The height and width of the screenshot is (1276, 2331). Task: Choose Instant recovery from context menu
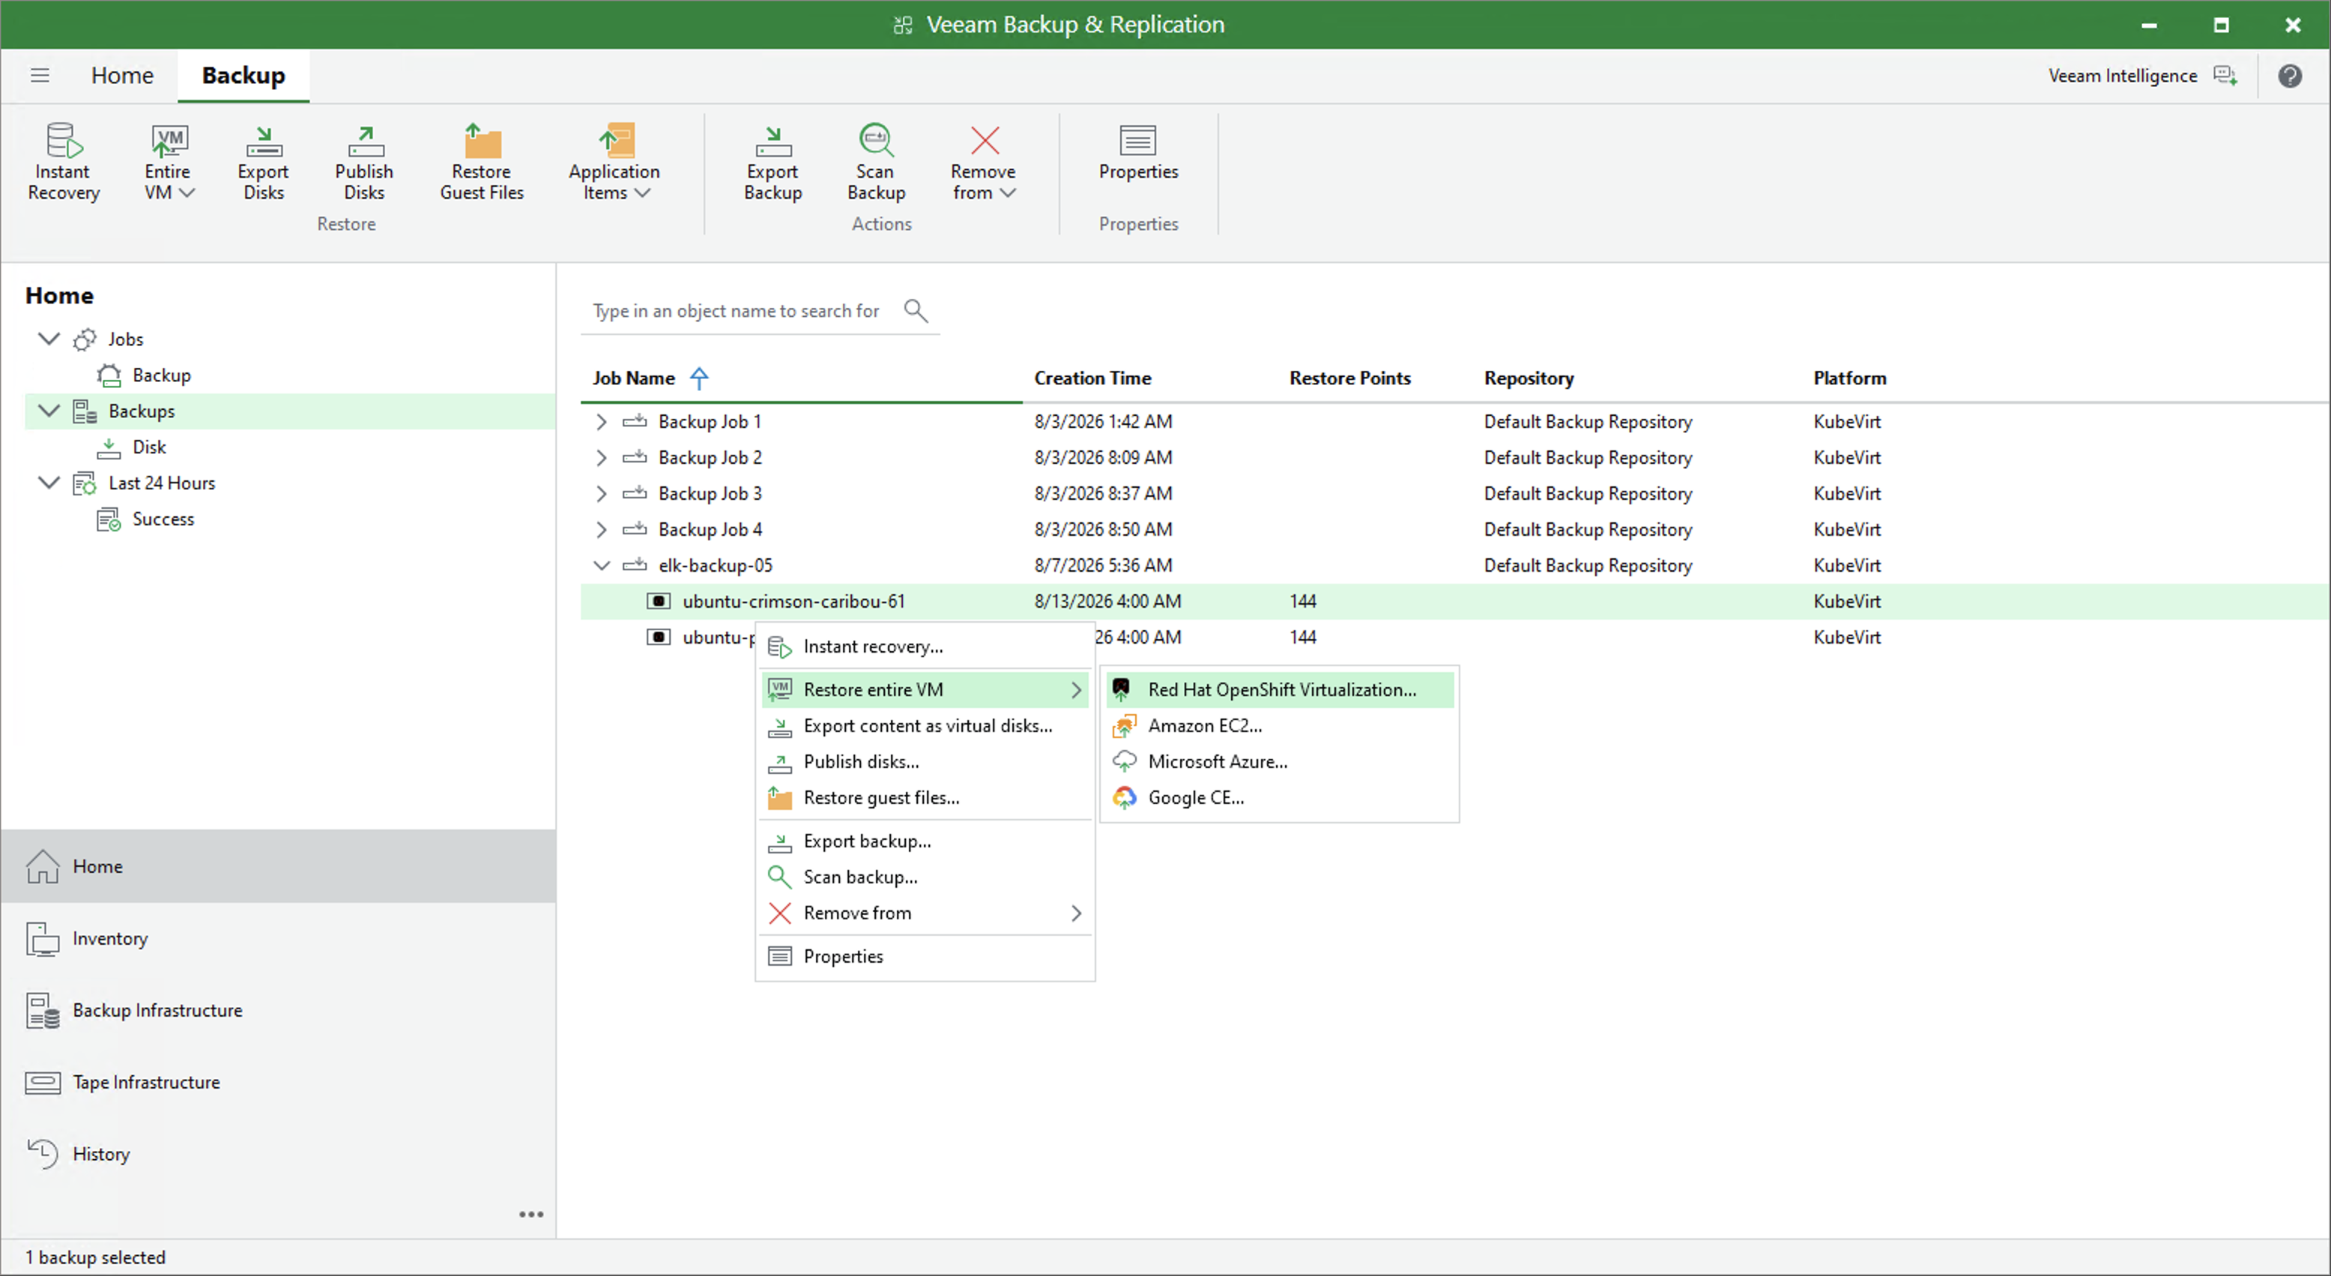[925, 646]
